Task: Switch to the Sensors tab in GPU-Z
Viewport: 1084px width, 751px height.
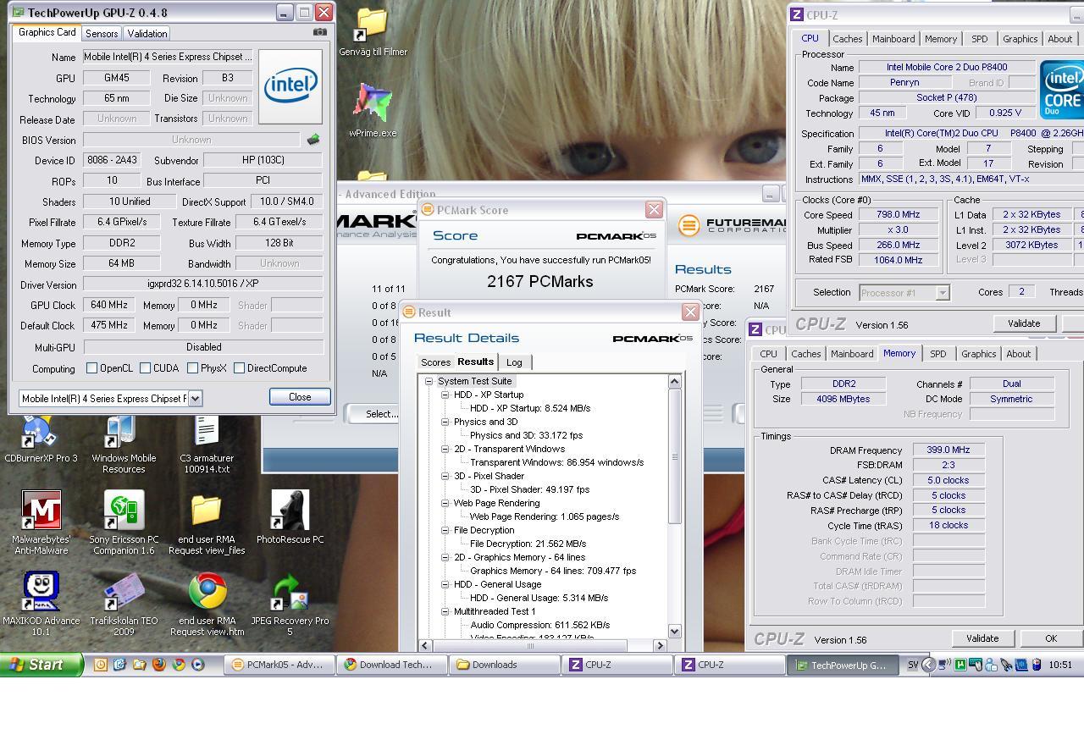Action: (x=102, y=33)
